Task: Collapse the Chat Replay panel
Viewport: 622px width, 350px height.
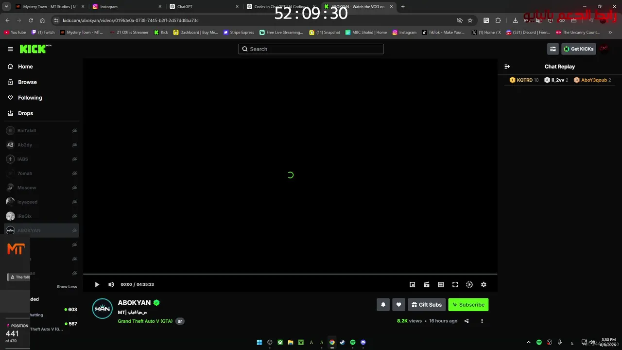Action: (x=507, y=67)
